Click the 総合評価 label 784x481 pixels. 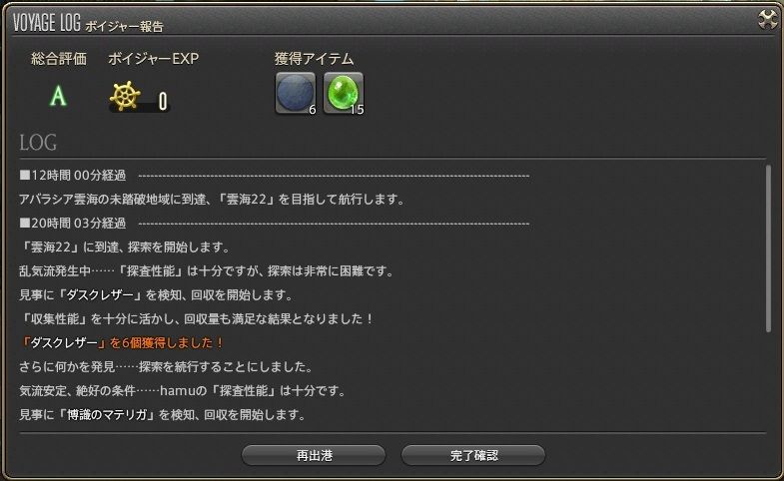pos(59,59)
